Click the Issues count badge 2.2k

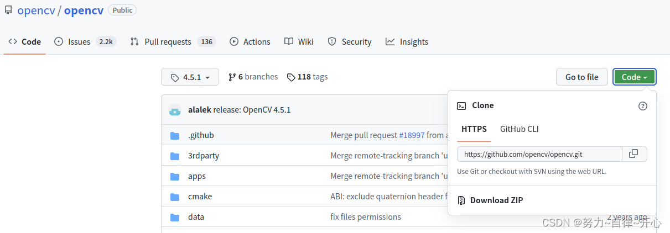[105, 41]
